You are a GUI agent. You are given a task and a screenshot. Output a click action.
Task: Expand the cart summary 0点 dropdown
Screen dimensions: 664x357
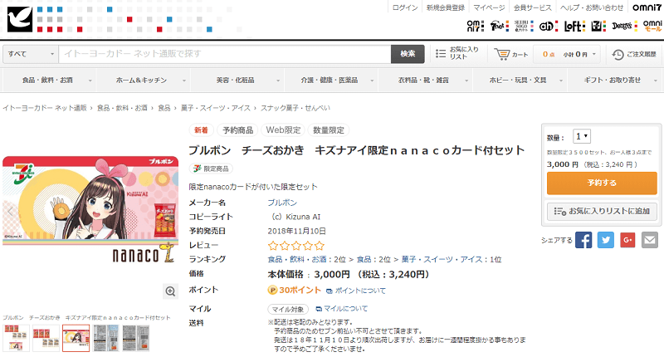(x=569, y=54)
